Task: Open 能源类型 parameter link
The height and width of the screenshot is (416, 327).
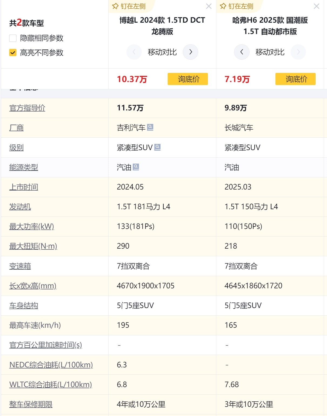Action: 24,167
